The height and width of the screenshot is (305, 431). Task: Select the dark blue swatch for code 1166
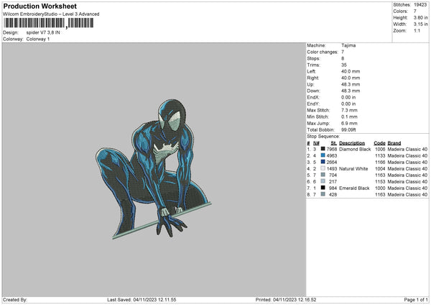pos(323,162)
